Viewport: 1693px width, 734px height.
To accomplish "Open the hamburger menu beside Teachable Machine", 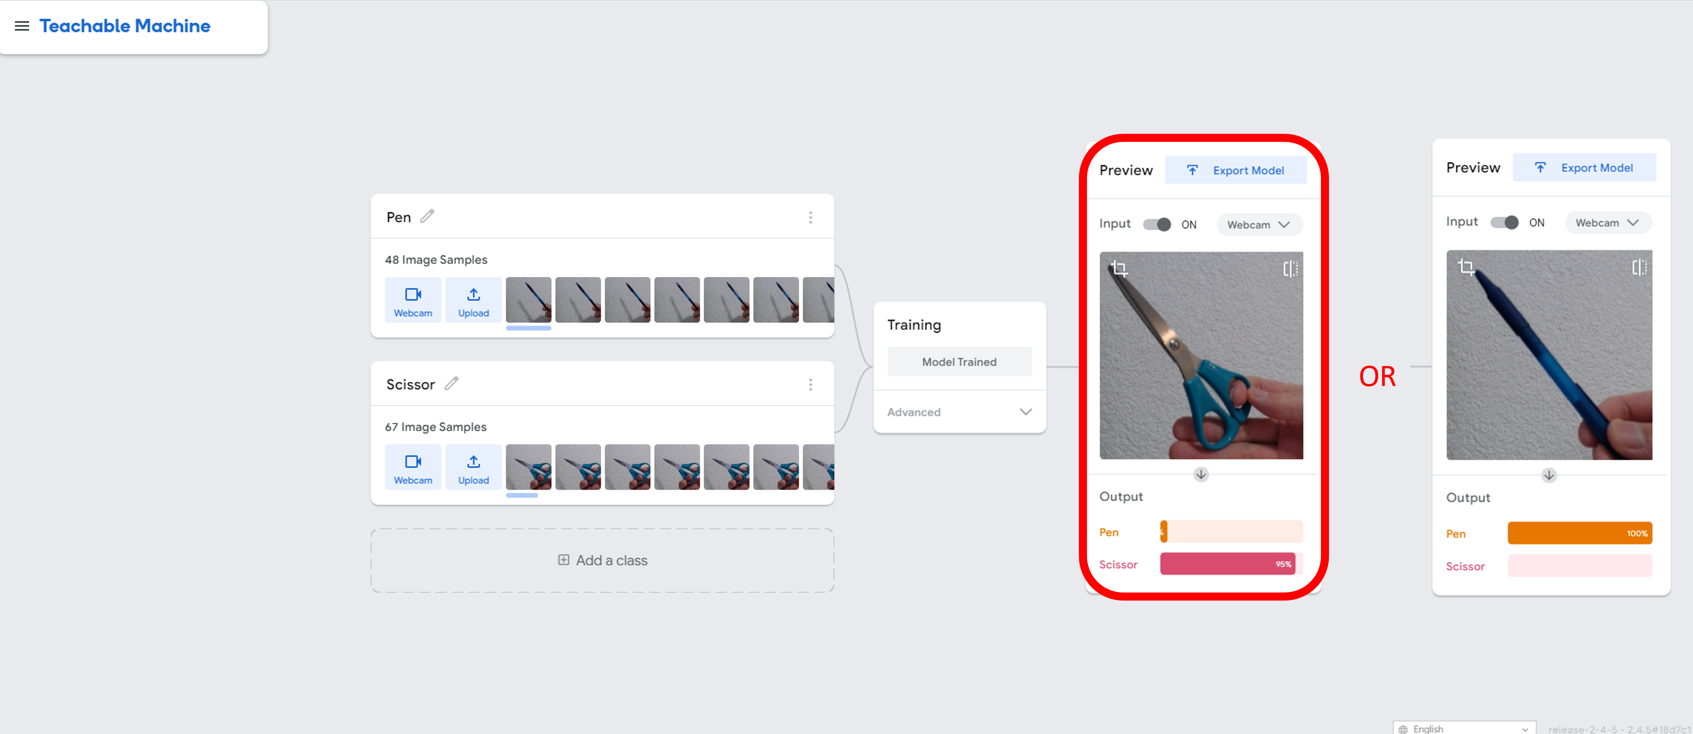I will (22, 26).
